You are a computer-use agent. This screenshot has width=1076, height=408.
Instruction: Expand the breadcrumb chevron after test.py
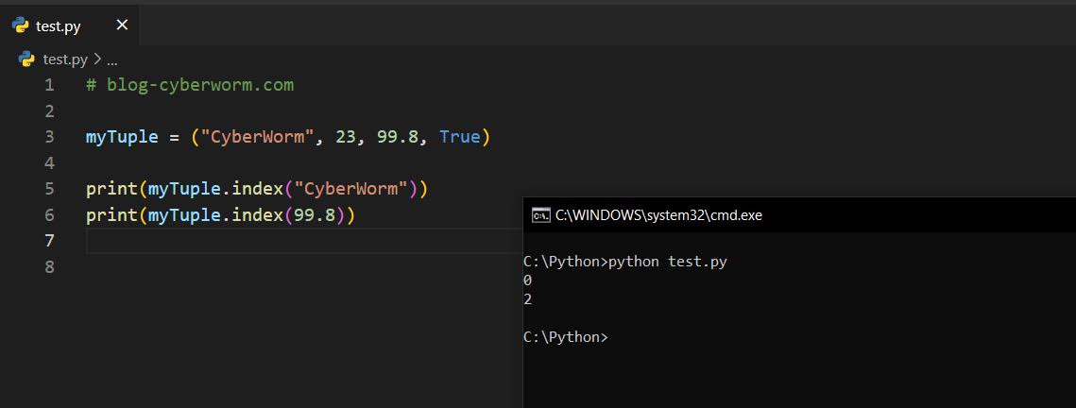click(x=97, y=59)
